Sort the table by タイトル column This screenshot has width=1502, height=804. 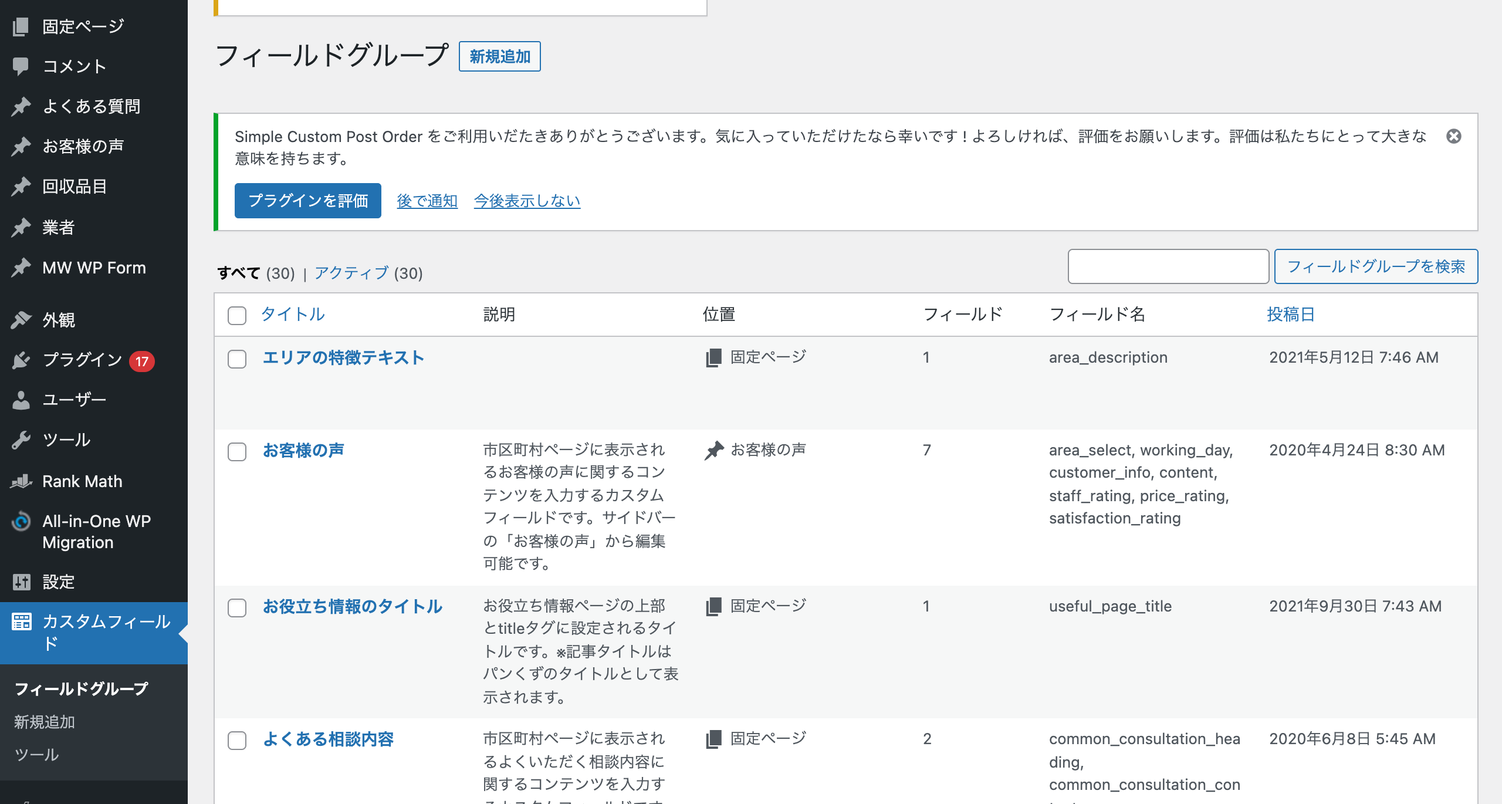(x=293, y=314)
